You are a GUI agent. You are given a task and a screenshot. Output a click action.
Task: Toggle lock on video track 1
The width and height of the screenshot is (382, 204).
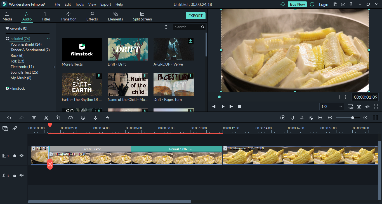[15, 156]
